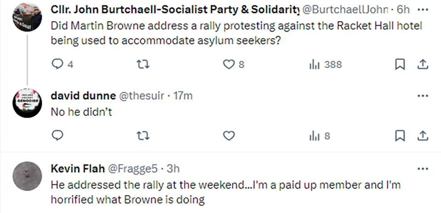Image resolution: width=441 pixels, height=213 pixels.
Task: Open more options on Burtchaell's tweet
Action: pos(422,10)
